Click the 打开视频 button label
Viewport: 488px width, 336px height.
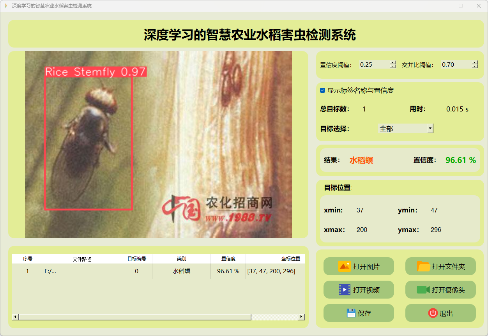click(x=366, y=290)
